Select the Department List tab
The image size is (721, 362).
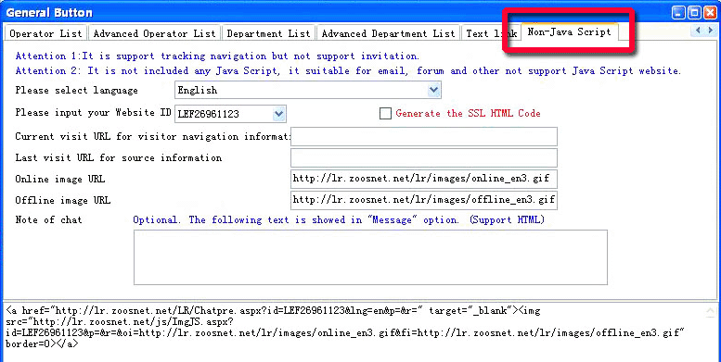268,33
